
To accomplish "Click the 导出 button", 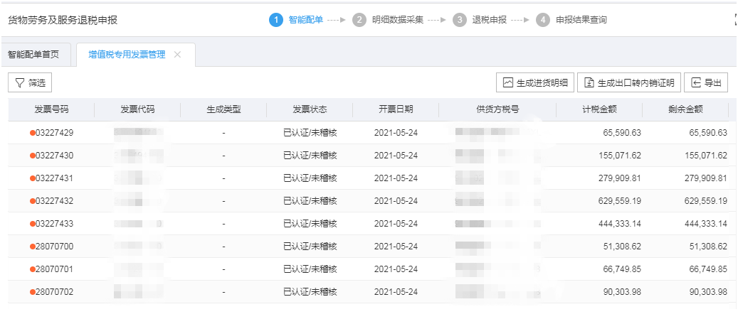I will [x=706, y=83].
